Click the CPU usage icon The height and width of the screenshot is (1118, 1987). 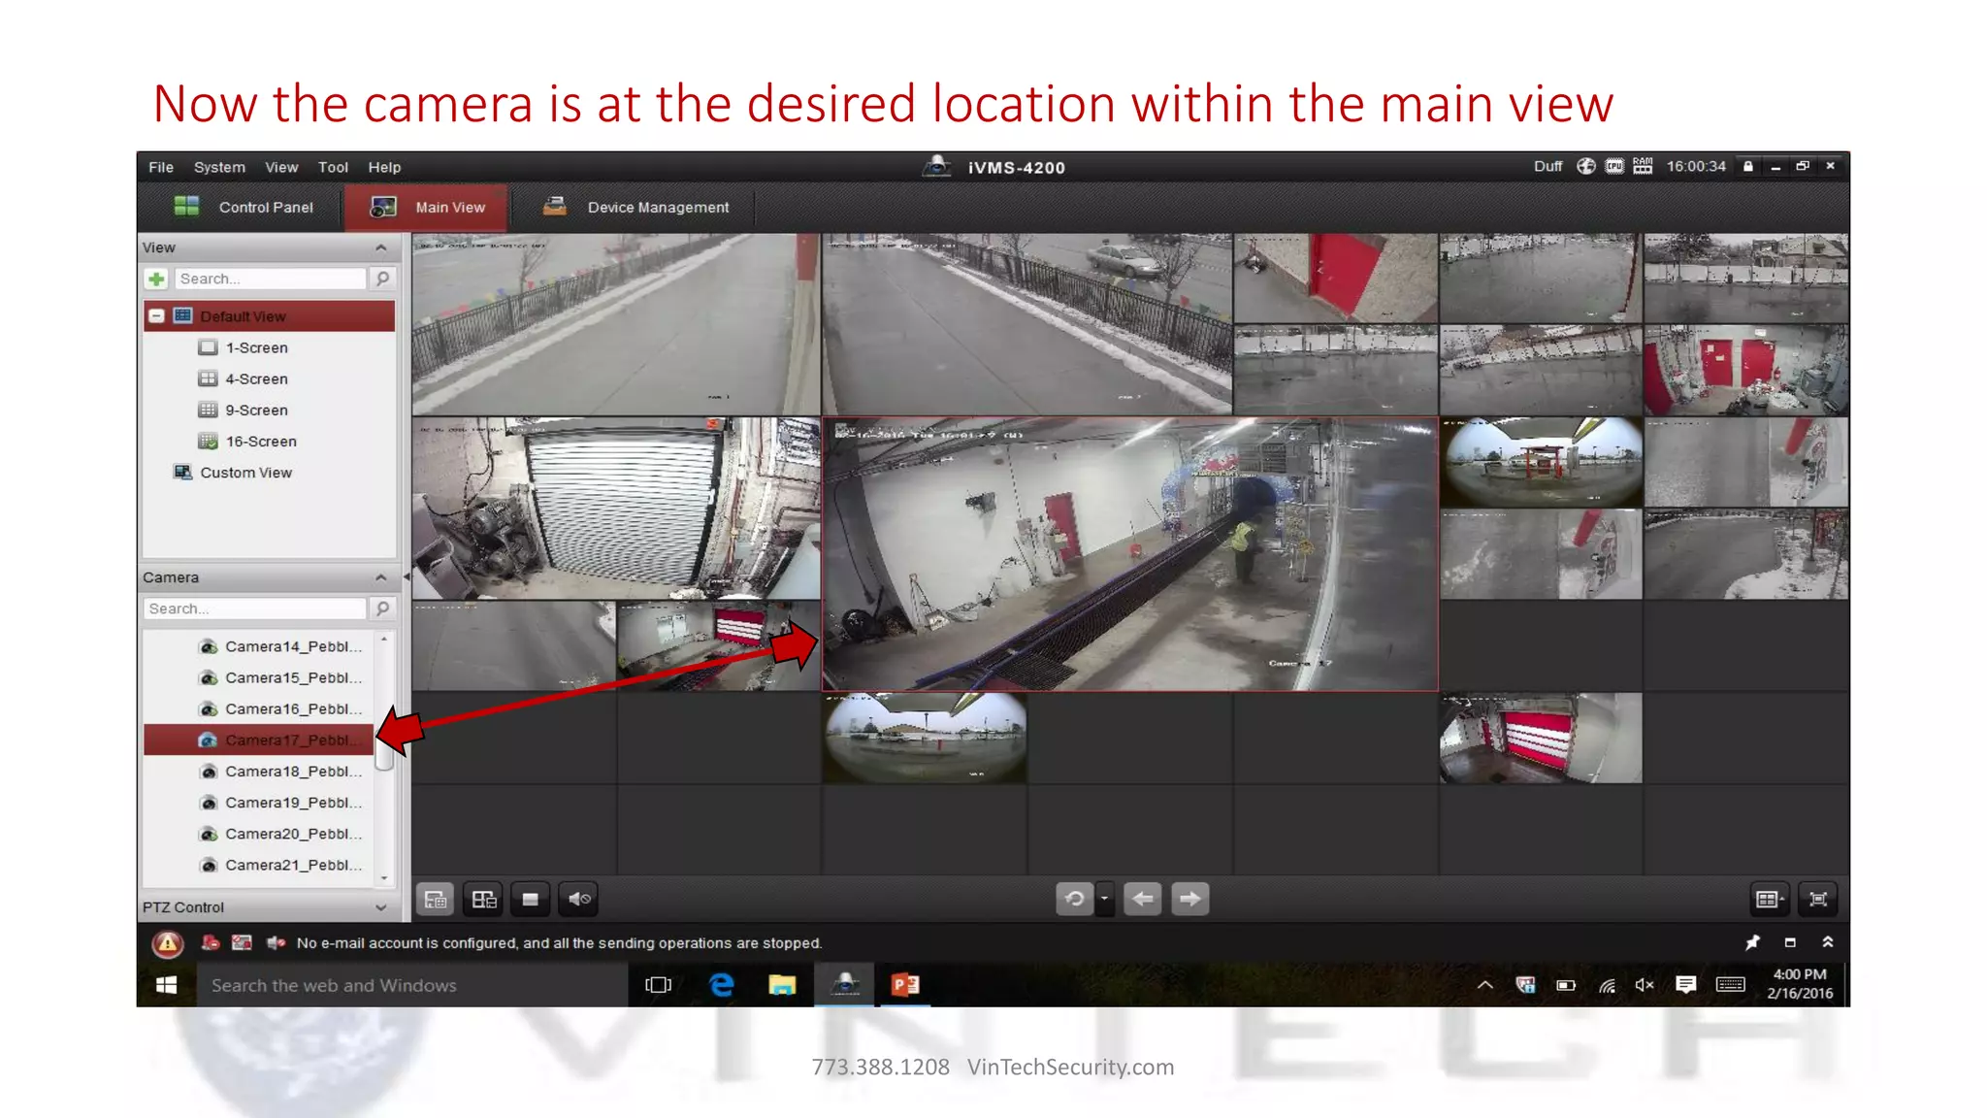coord(1614,166)
